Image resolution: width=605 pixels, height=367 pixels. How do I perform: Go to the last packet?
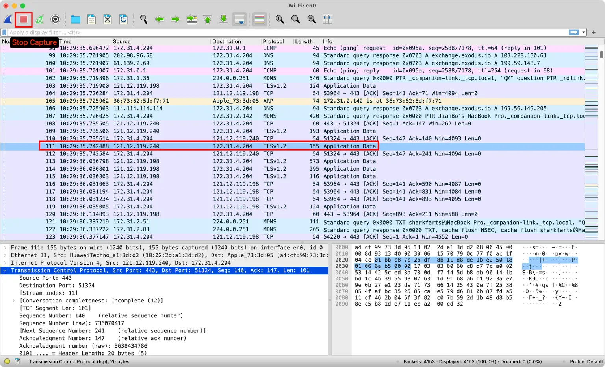223,19
